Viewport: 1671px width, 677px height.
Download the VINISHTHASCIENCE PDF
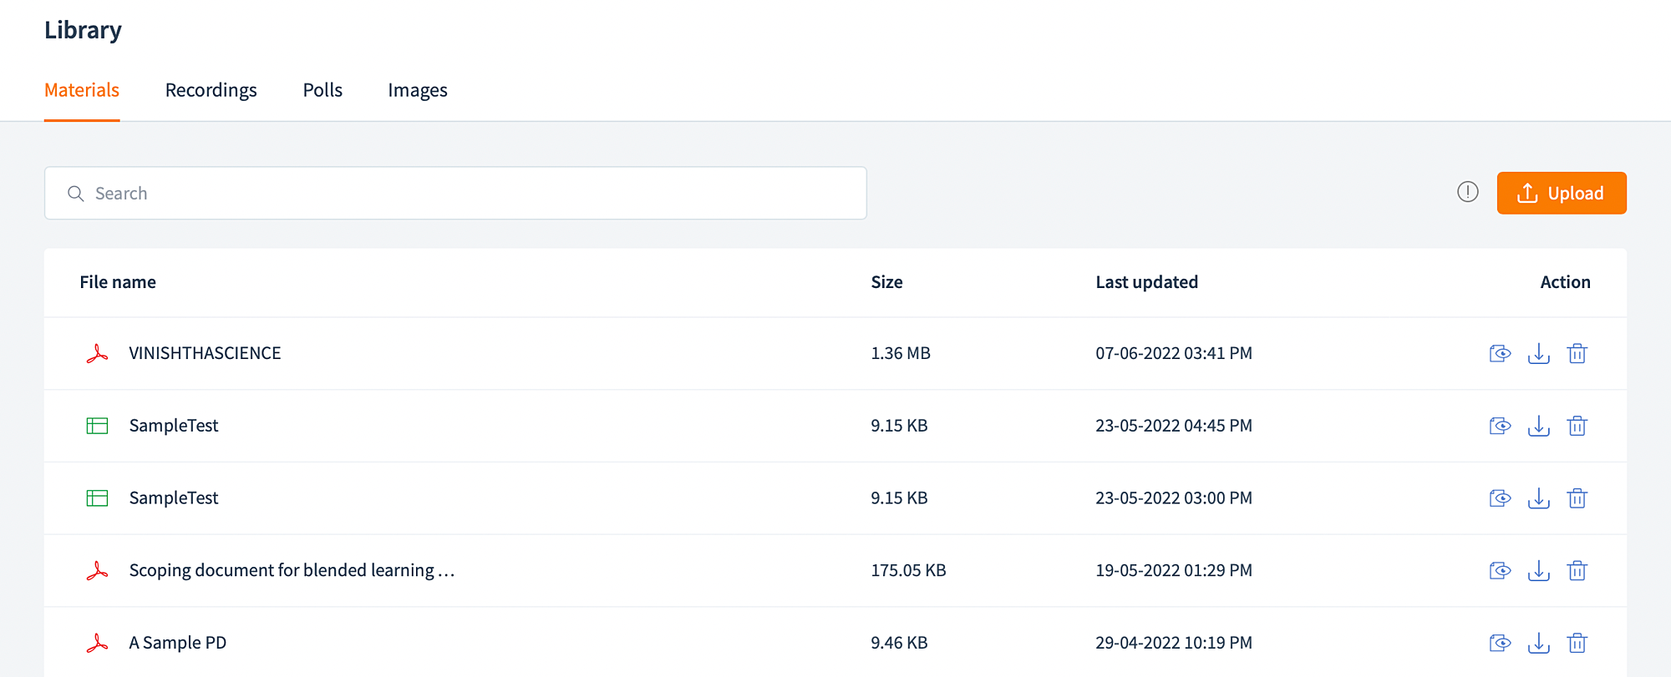(1538, 353)
